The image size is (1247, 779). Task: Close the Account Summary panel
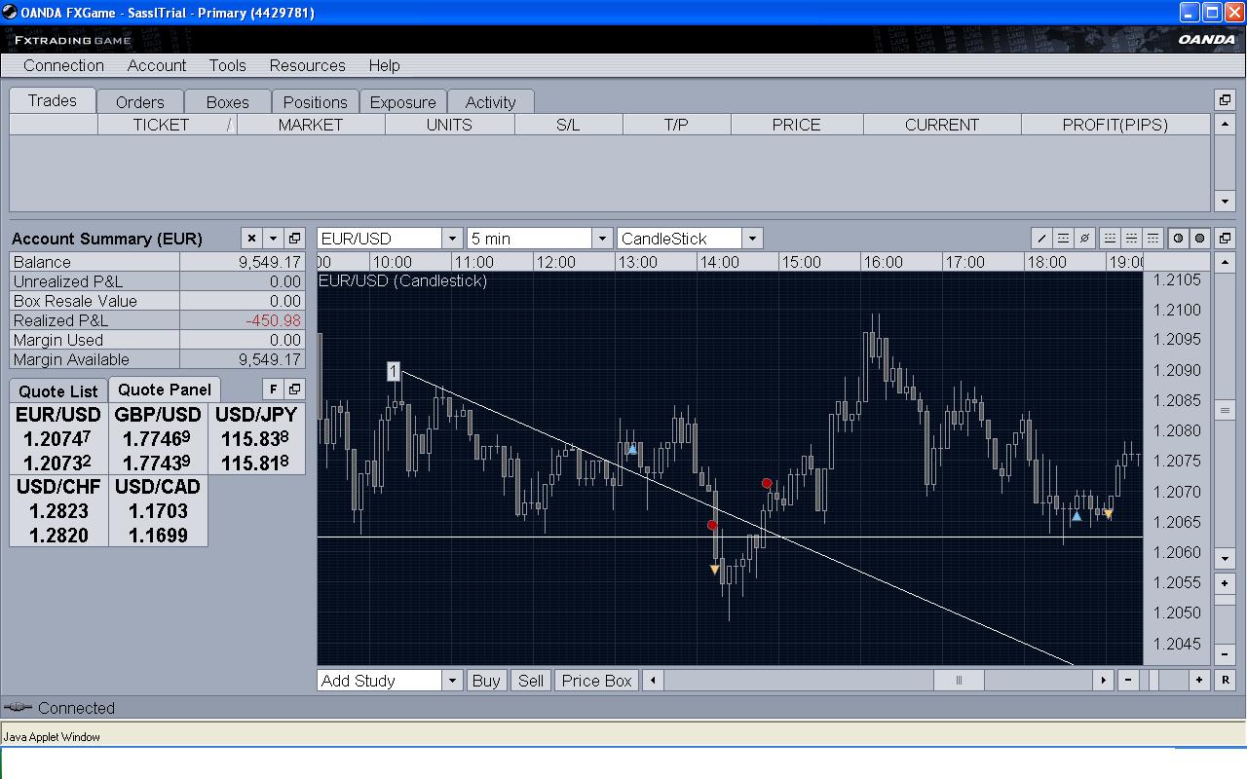pos(251,238)
